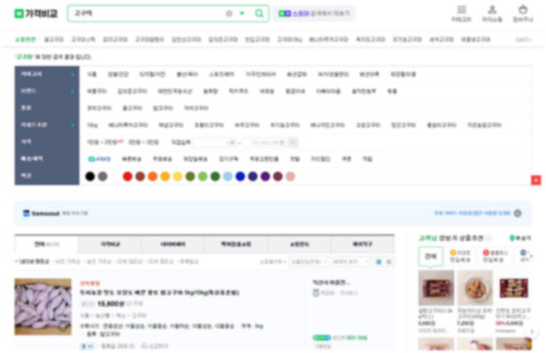Select the most reviews sort option
This screenshot has height=353, width=546.
pos(128,261)
